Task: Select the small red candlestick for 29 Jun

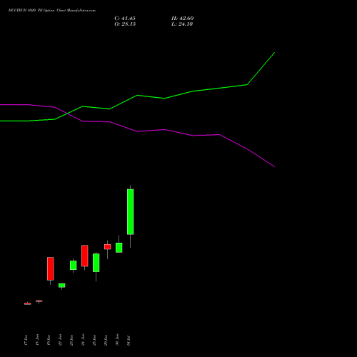Action: (x=108, y=247)
